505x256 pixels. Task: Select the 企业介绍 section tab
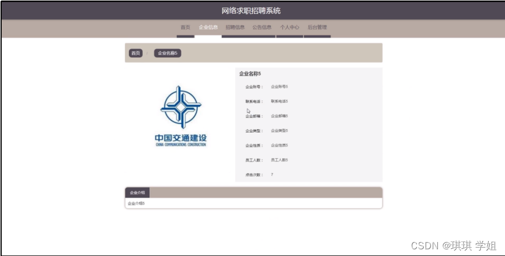click(x=137, y=193)
